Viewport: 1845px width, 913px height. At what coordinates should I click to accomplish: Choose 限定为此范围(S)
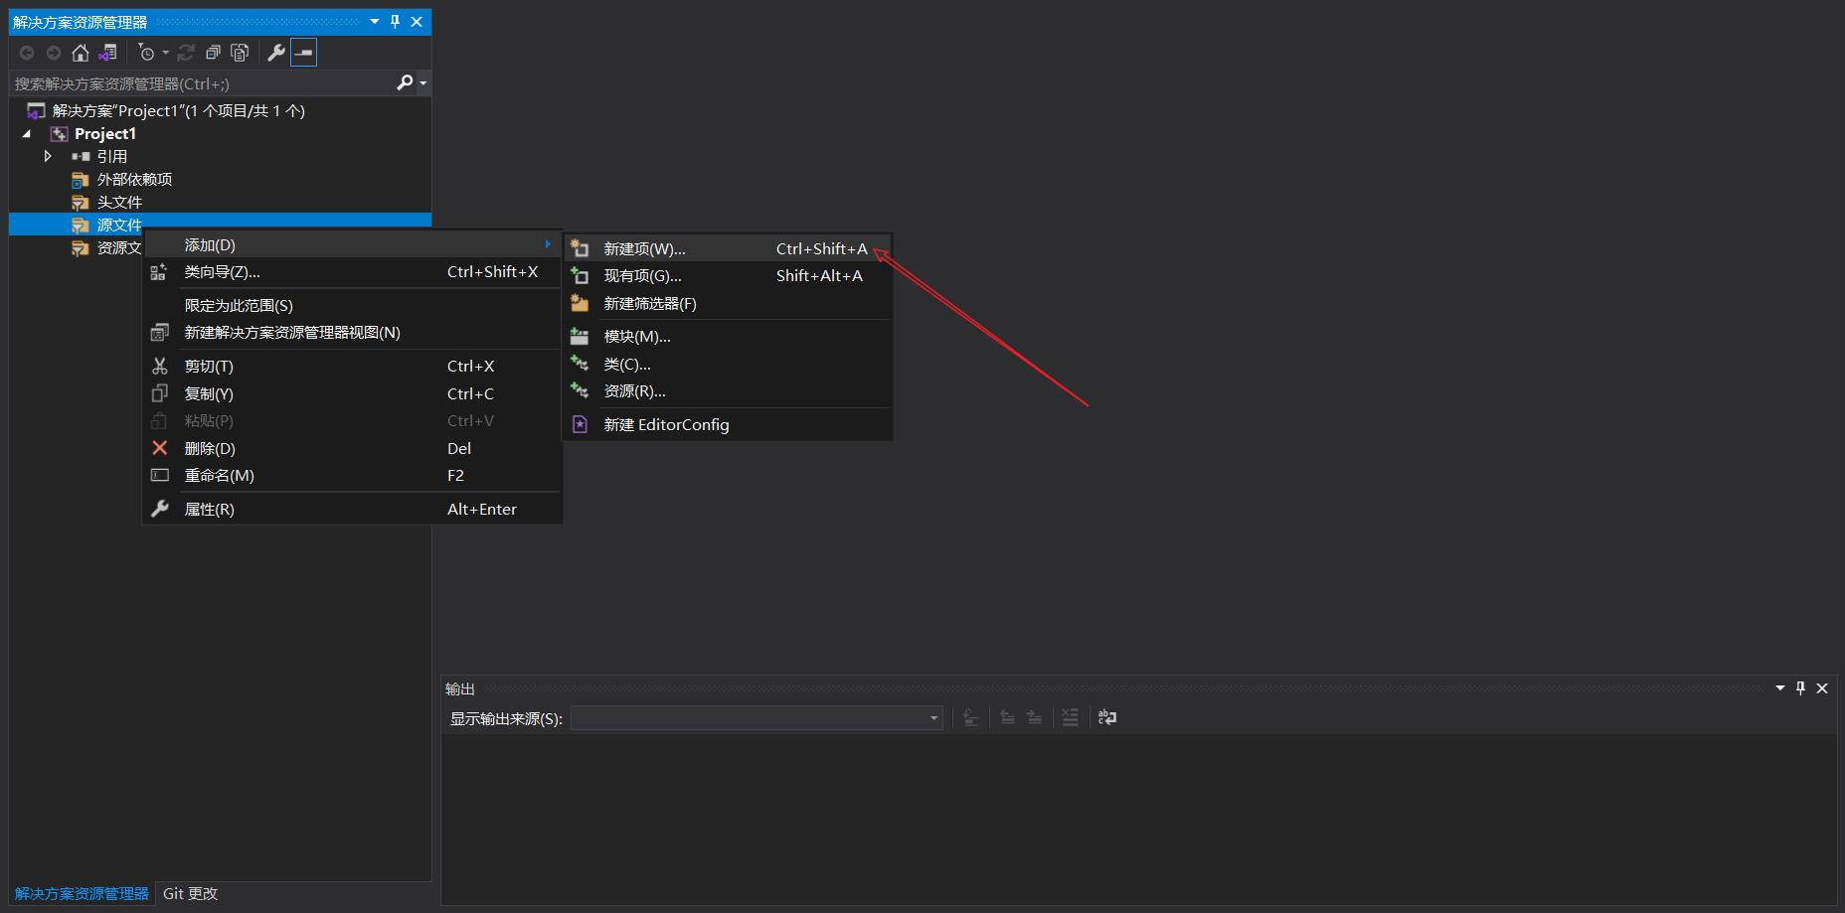[x=352, y=305]
